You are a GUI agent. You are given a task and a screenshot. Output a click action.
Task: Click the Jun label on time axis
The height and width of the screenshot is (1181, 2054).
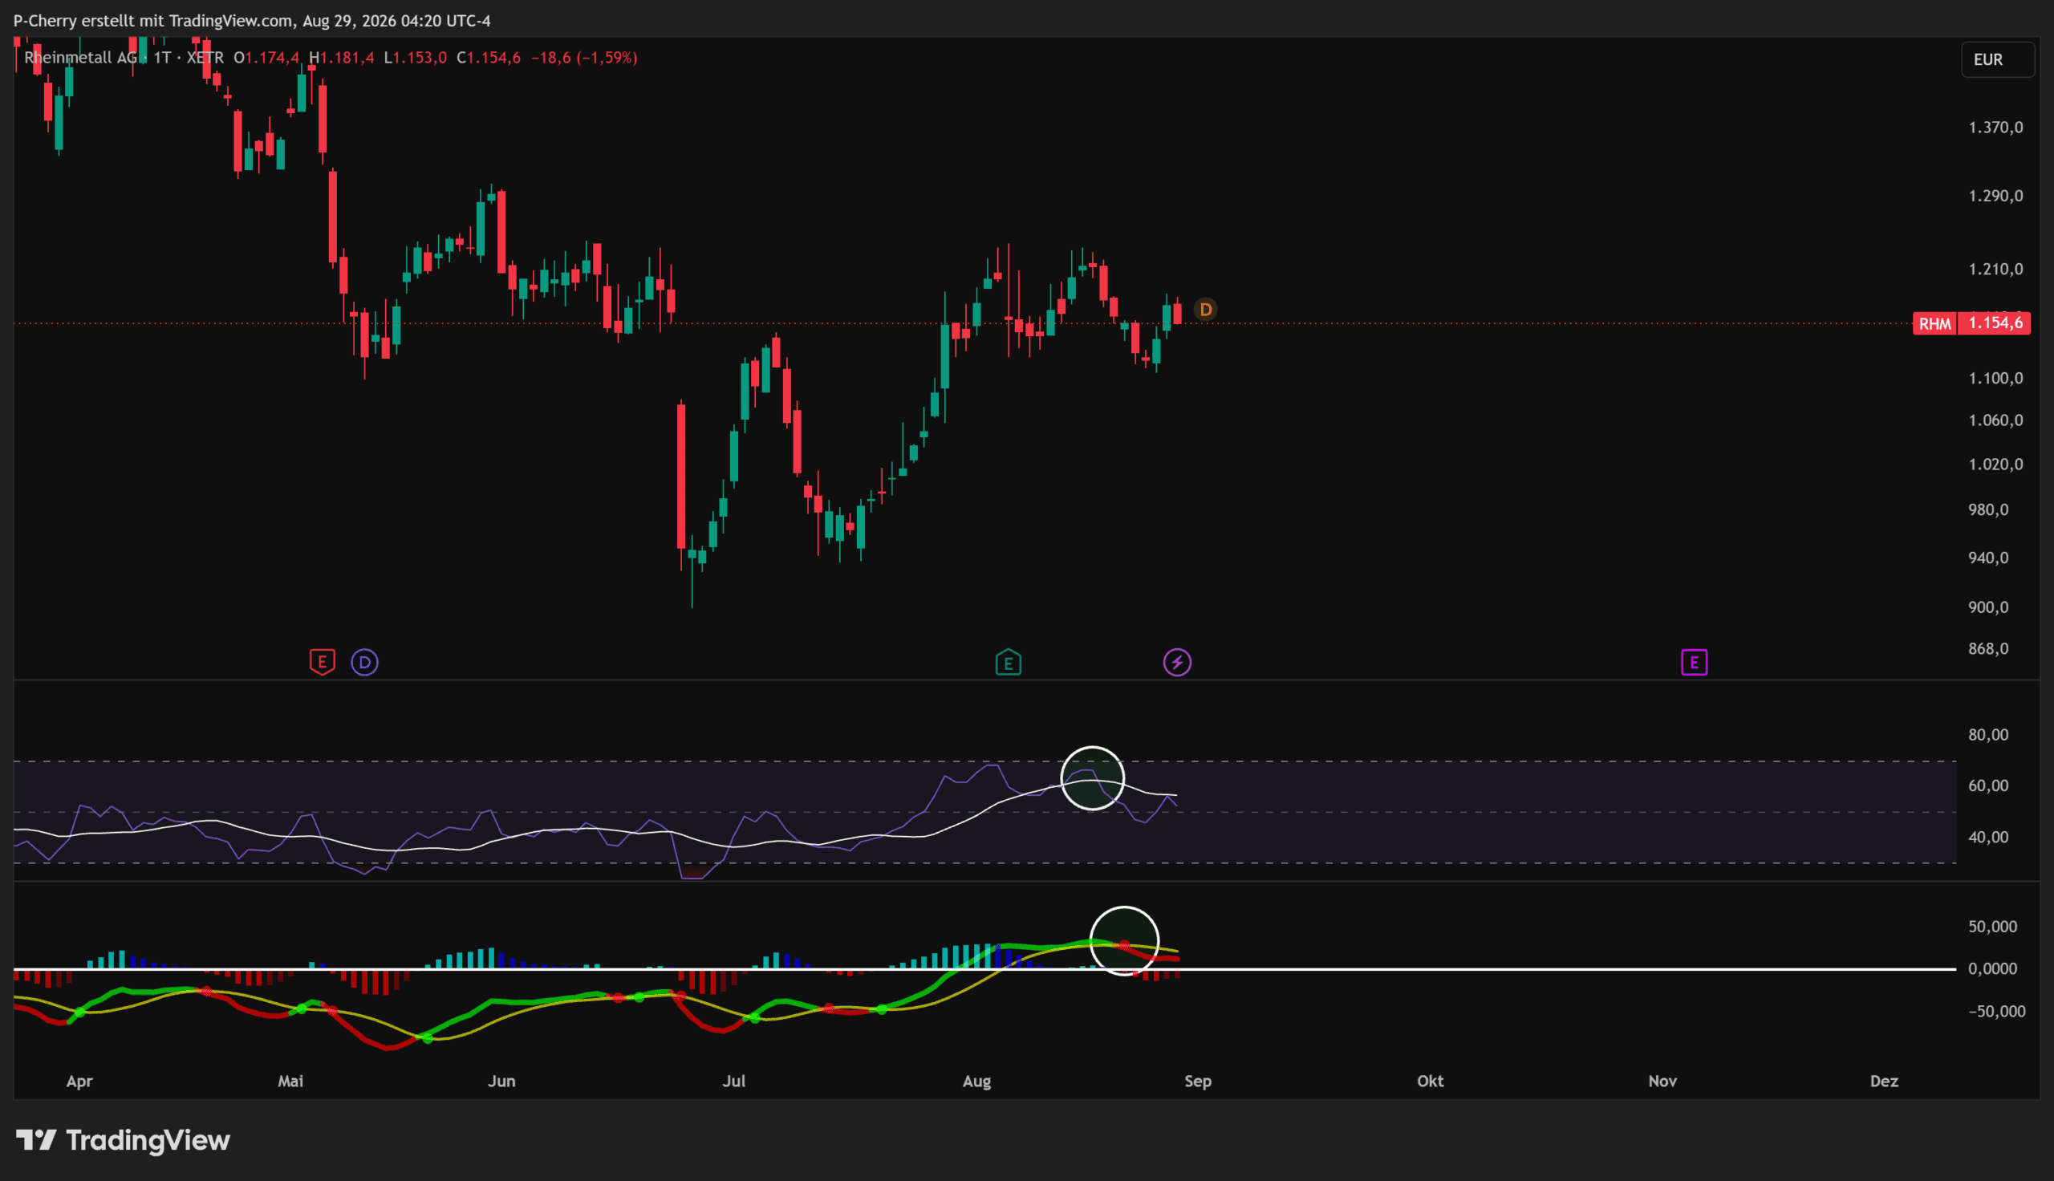pos(502,1082)
